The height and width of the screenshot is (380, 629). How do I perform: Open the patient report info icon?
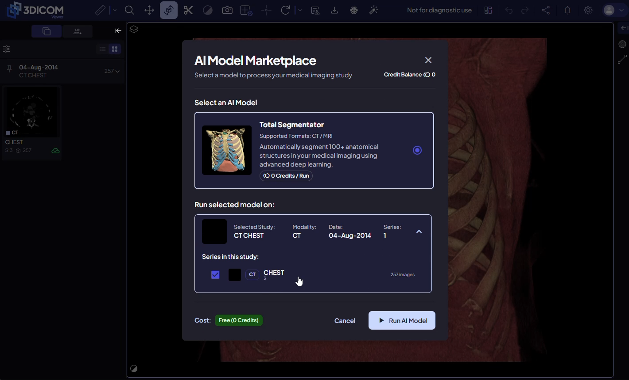pyautogui.click(x=315, y=10)
